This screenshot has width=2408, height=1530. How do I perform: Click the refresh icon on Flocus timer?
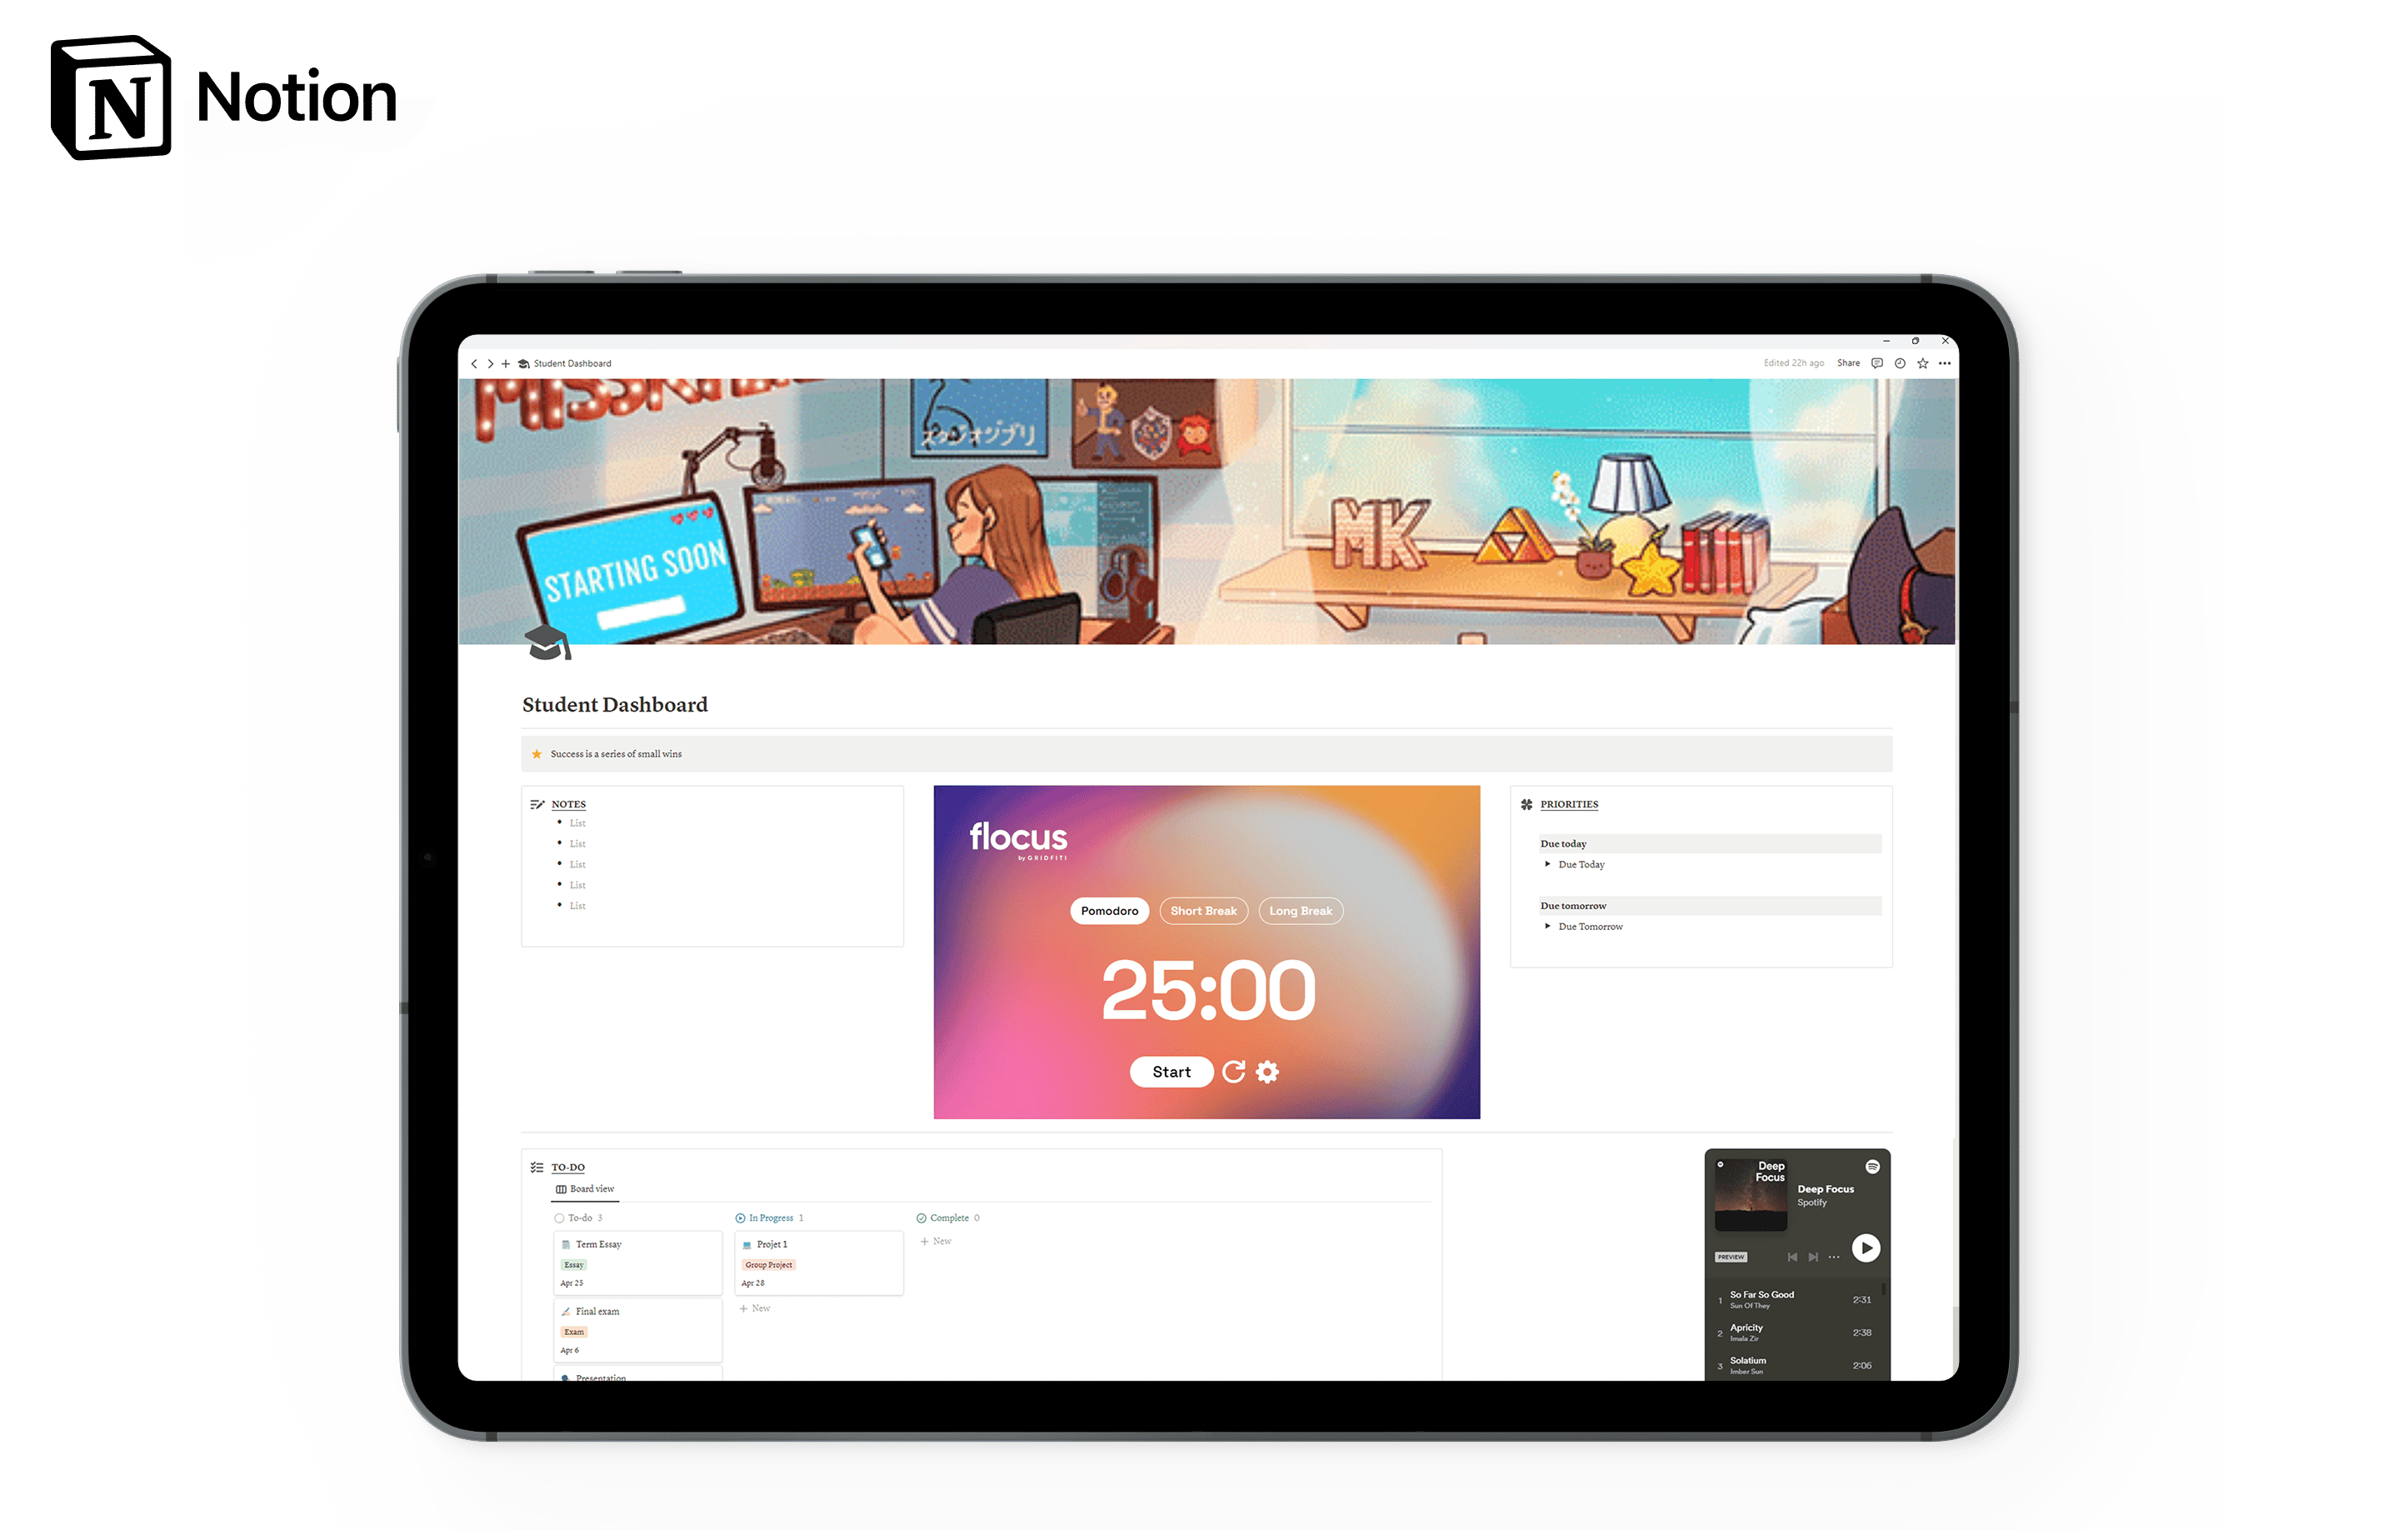pos(1234,1070)
